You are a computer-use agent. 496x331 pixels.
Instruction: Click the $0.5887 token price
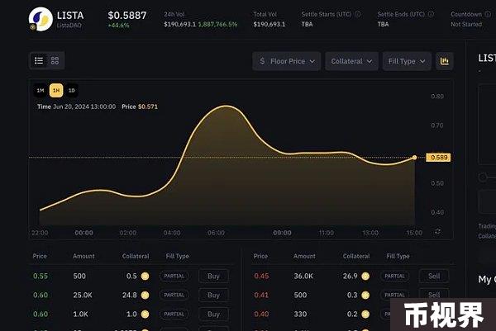[127, 15]
